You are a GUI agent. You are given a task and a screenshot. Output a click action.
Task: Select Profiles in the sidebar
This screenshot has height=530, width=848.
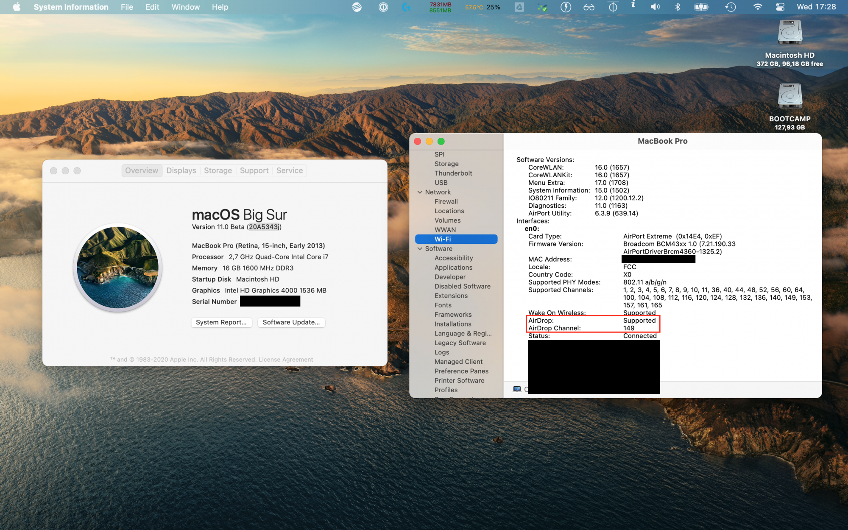[446, 390]
